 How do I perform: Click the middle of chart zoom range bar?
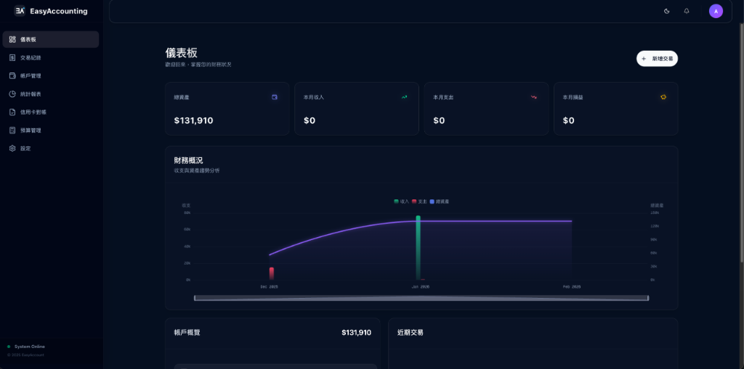(421, 298)
